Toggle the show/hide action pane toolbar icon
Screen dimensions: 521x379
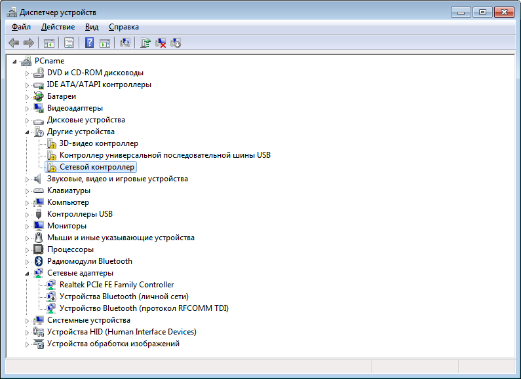[105, 43]
